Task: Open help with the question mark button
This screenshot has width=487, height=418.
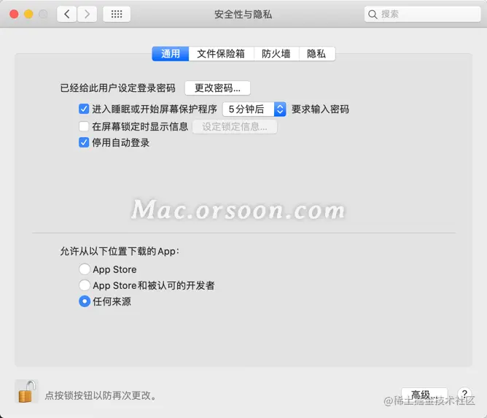Action: coord(464,394)
